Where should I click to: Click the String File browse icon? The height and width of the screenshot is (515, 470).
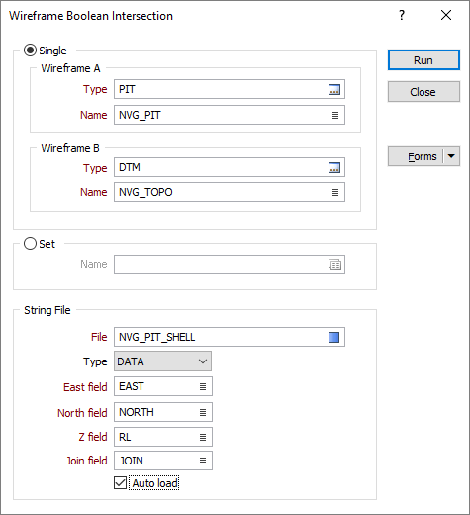pos(333,337)
